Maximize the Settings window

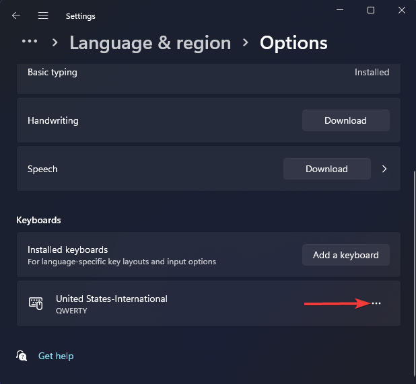(x=371, y=10)
